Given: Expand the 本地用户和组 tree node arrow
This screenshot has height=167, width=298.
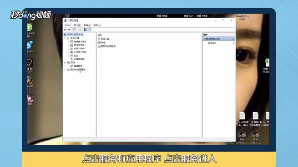Looking at the screenshot, I should coord(68,52).
